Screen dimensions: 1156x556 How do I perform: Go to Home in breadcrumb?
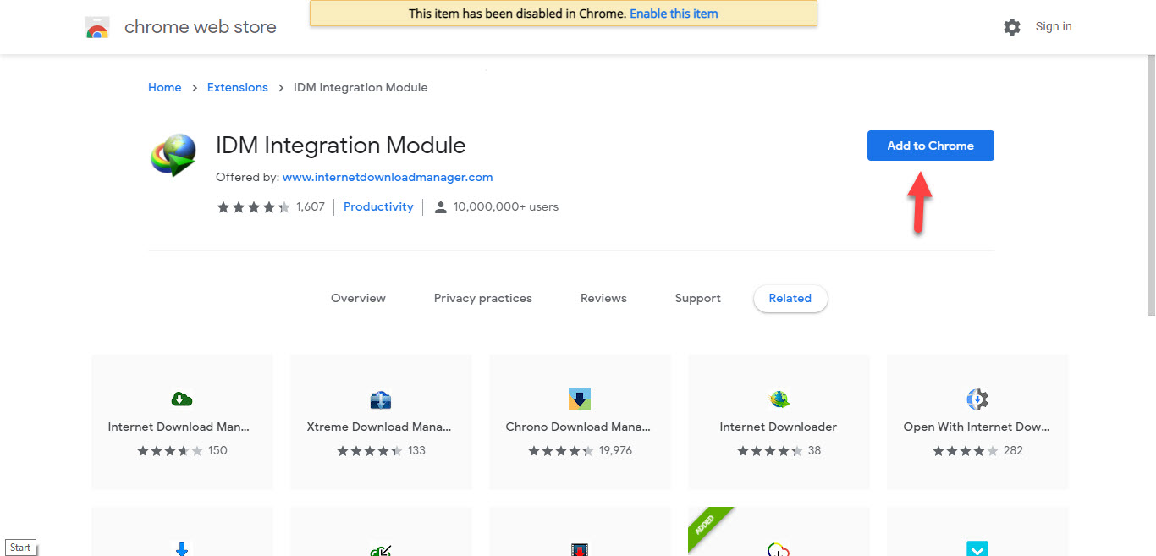click(x=164, y=88)
